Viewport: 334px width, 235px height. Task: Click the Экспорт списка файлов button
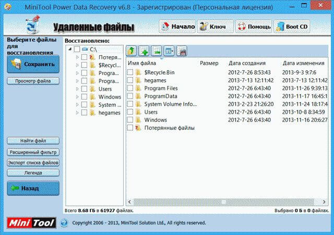point(33,163)
